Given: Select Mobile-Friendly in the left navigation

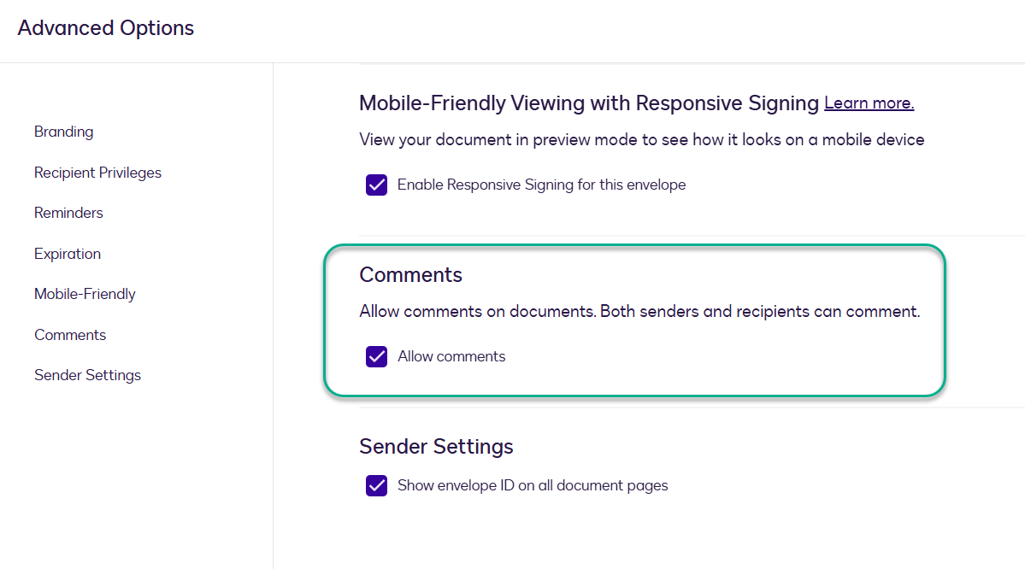Looking at the screenshot, I should pyautogui.click(x=85, y=294).
